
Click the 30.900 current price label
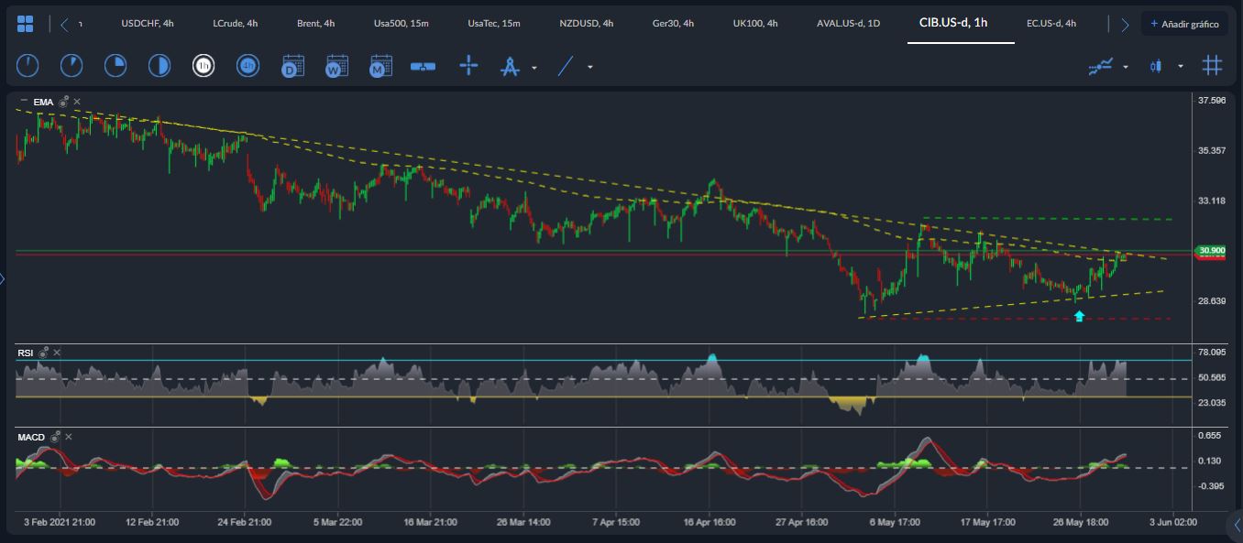click(1211, 251)
